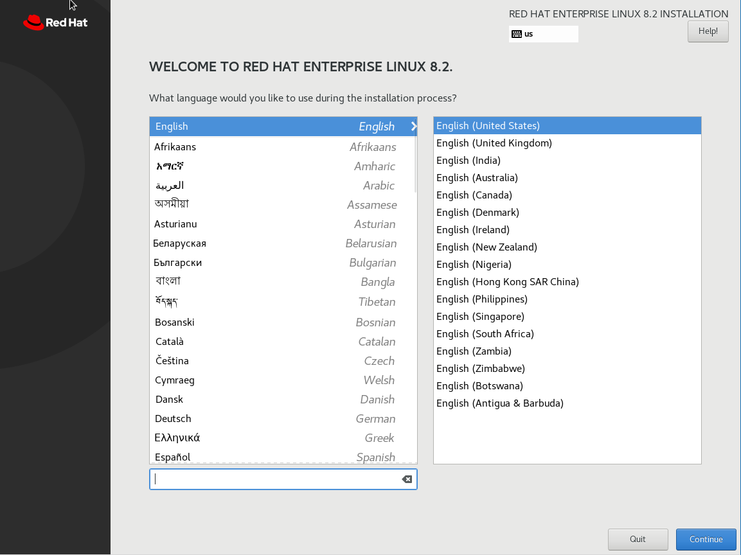The width and height of the screenshot is (741, 555).
Task: Choose English (Zimbabwe) locale
Action: pyautogui.click(x=567, y=369)
